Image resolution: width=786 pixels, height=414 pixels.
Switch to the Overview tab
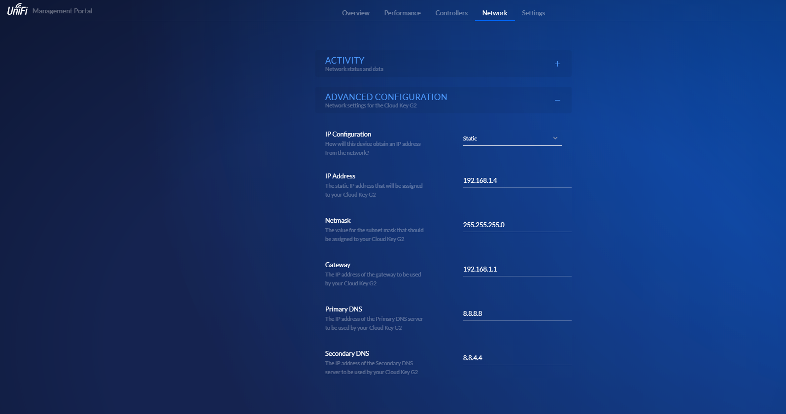pyautogui.click(x=355, y=13)
